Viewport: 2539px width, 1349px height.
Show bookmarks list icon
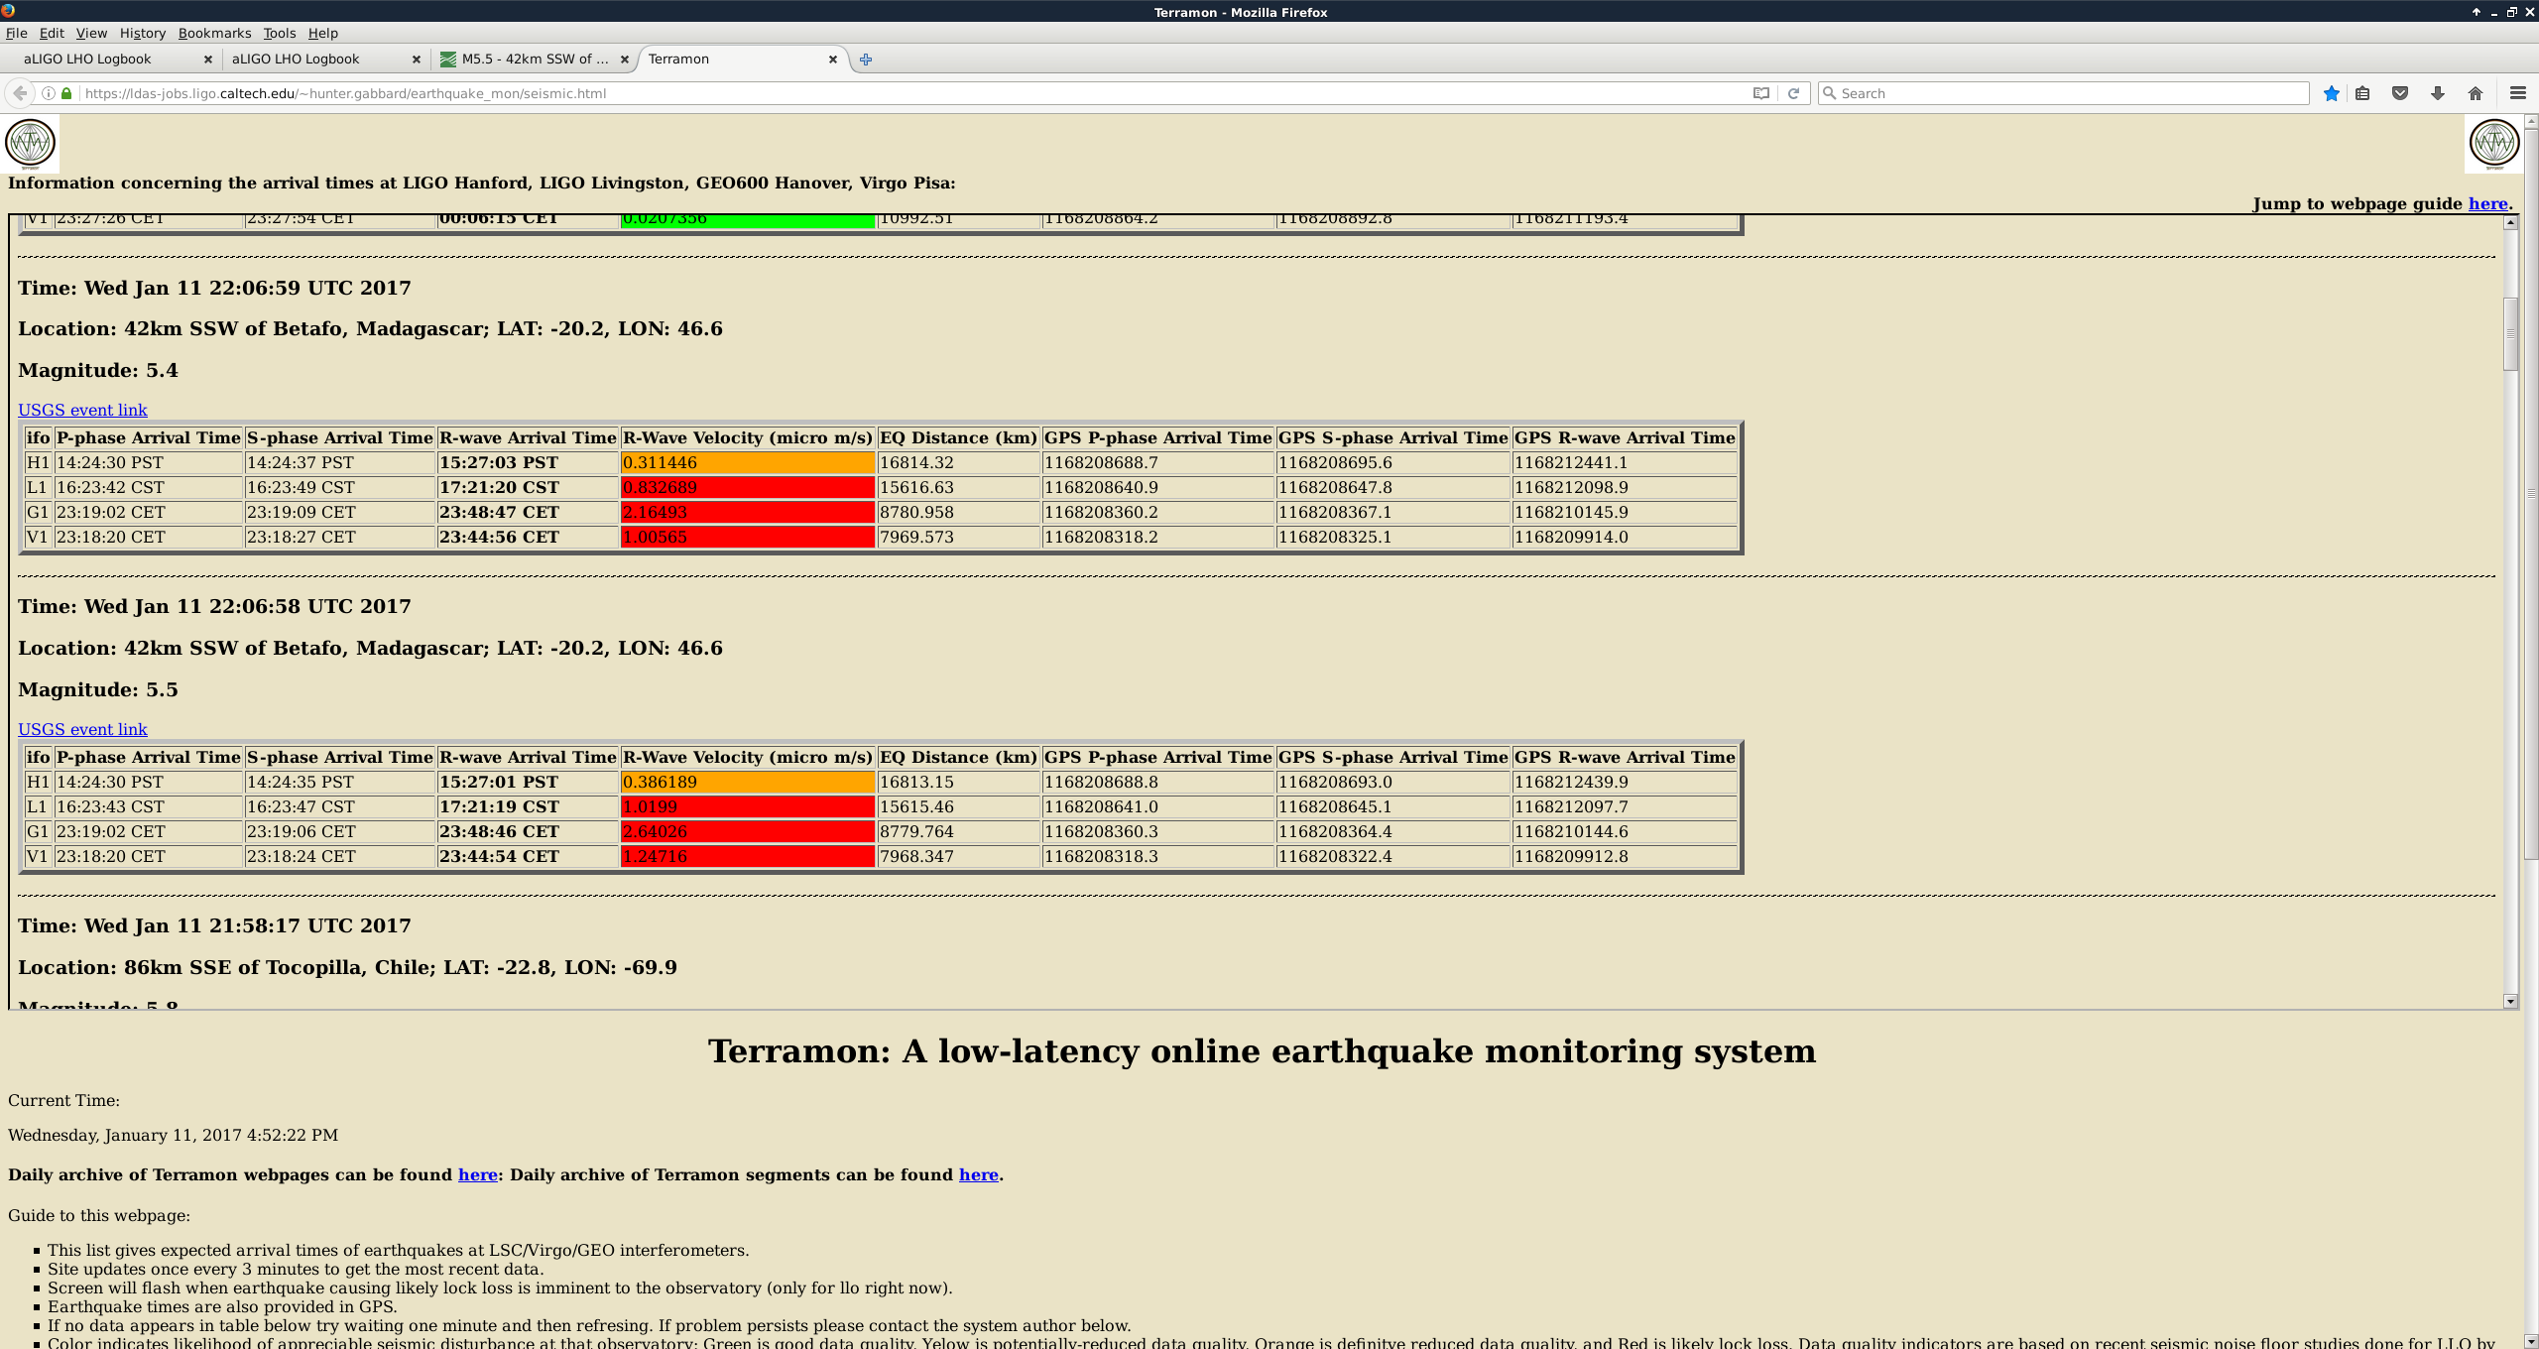(2362, 93)
